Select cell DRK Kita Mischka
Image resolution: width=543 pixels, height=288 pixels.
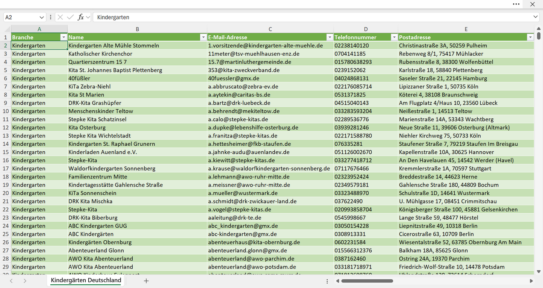[138, 201]
